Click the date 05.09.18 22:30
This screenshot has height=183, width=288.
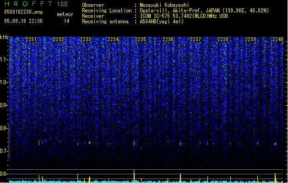point(23,21)
